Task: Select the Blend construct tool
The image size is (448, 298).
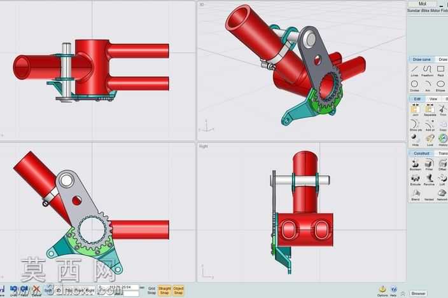Action: tap(415, 195)
